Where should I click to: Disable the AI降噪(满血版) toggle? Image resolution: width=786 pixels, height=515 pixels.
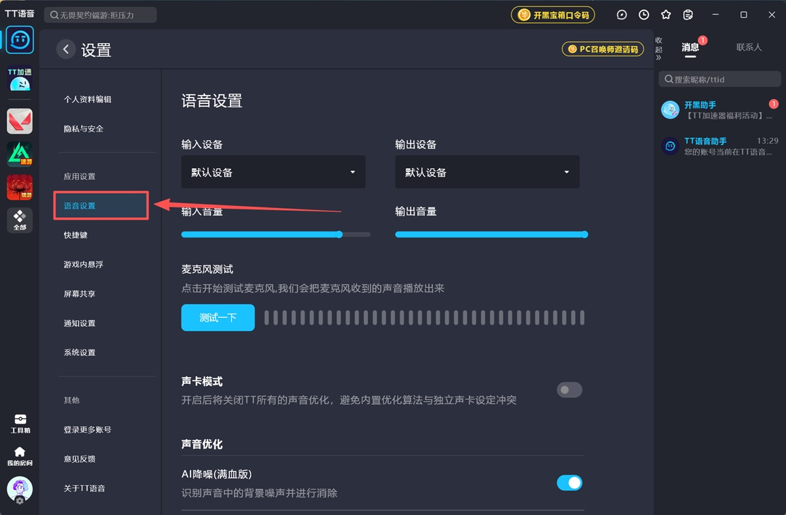pos(569,482)
